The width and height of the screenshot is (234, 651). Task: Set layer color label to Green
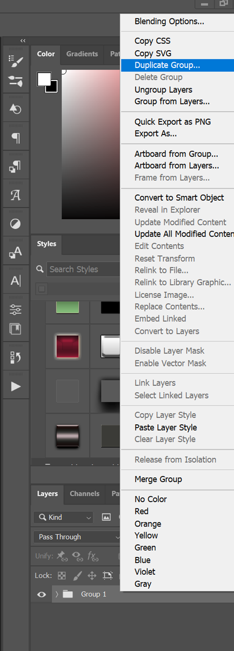[145, 547]
